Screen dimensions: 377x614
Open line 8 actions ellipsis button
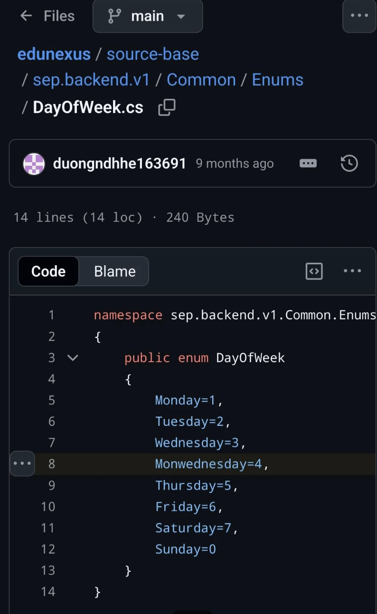coord(22,463)
